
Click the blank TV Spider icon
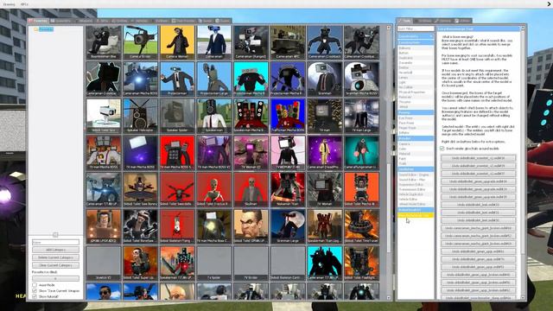(x=214, y=263)
